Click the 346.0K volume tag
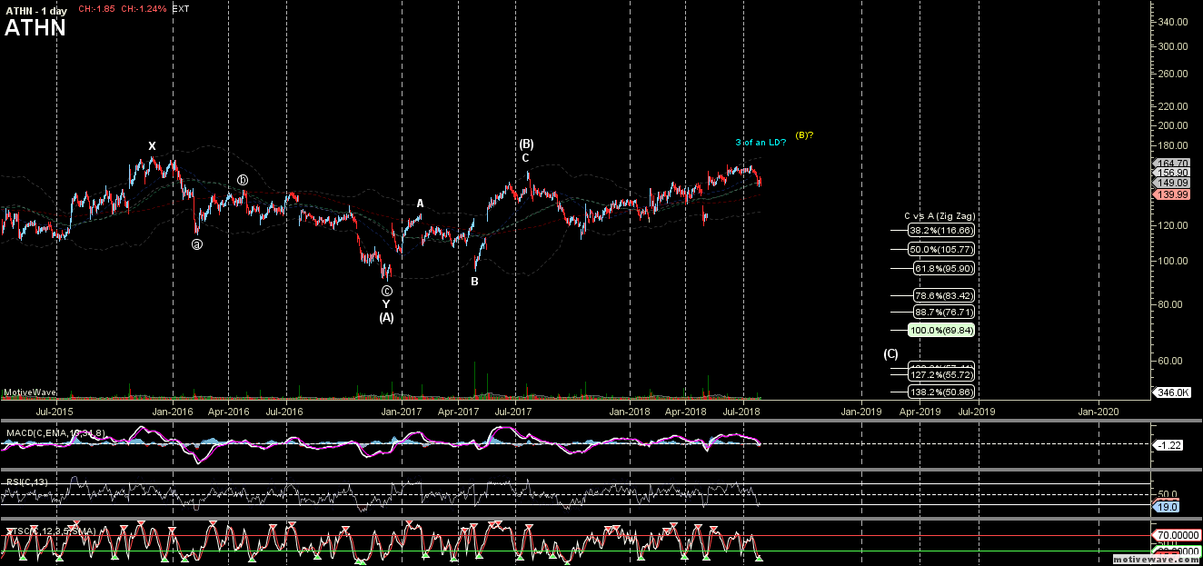Image resolution: width=1203 pixels, height=566 pixels. (x=1171, y=392)
